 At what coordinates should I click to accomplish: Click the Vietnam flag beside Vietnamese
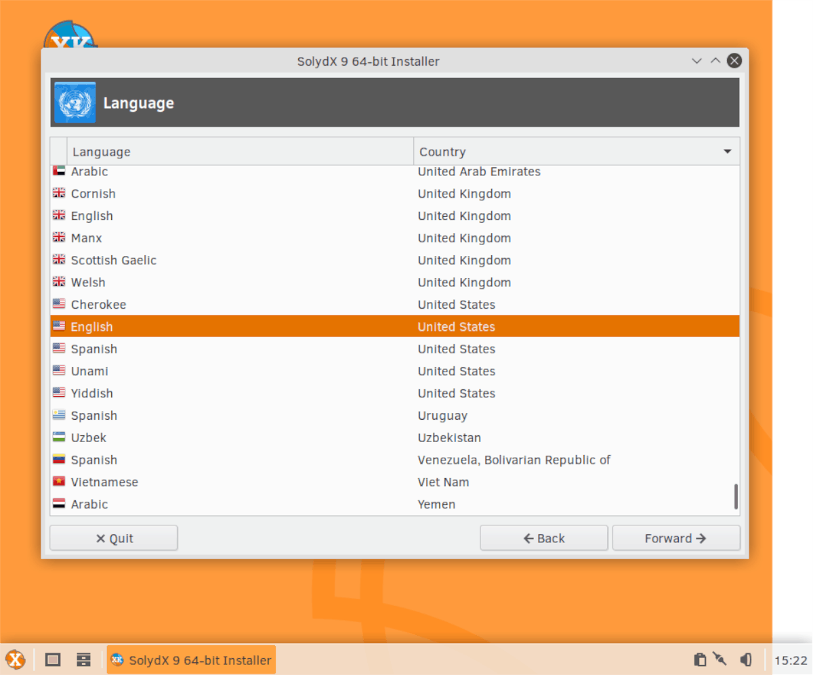59,482
